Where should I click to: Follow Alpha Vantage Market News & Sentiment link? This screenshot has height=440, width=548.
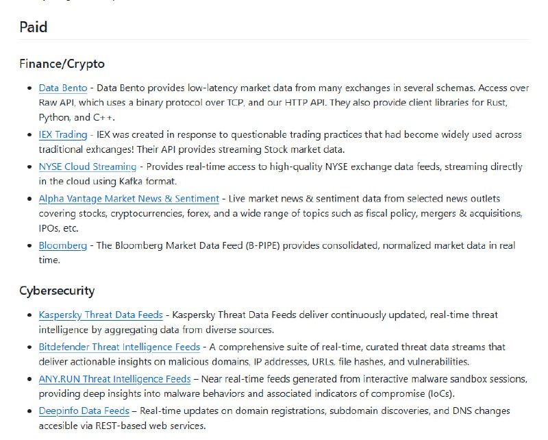coord(129,198)
